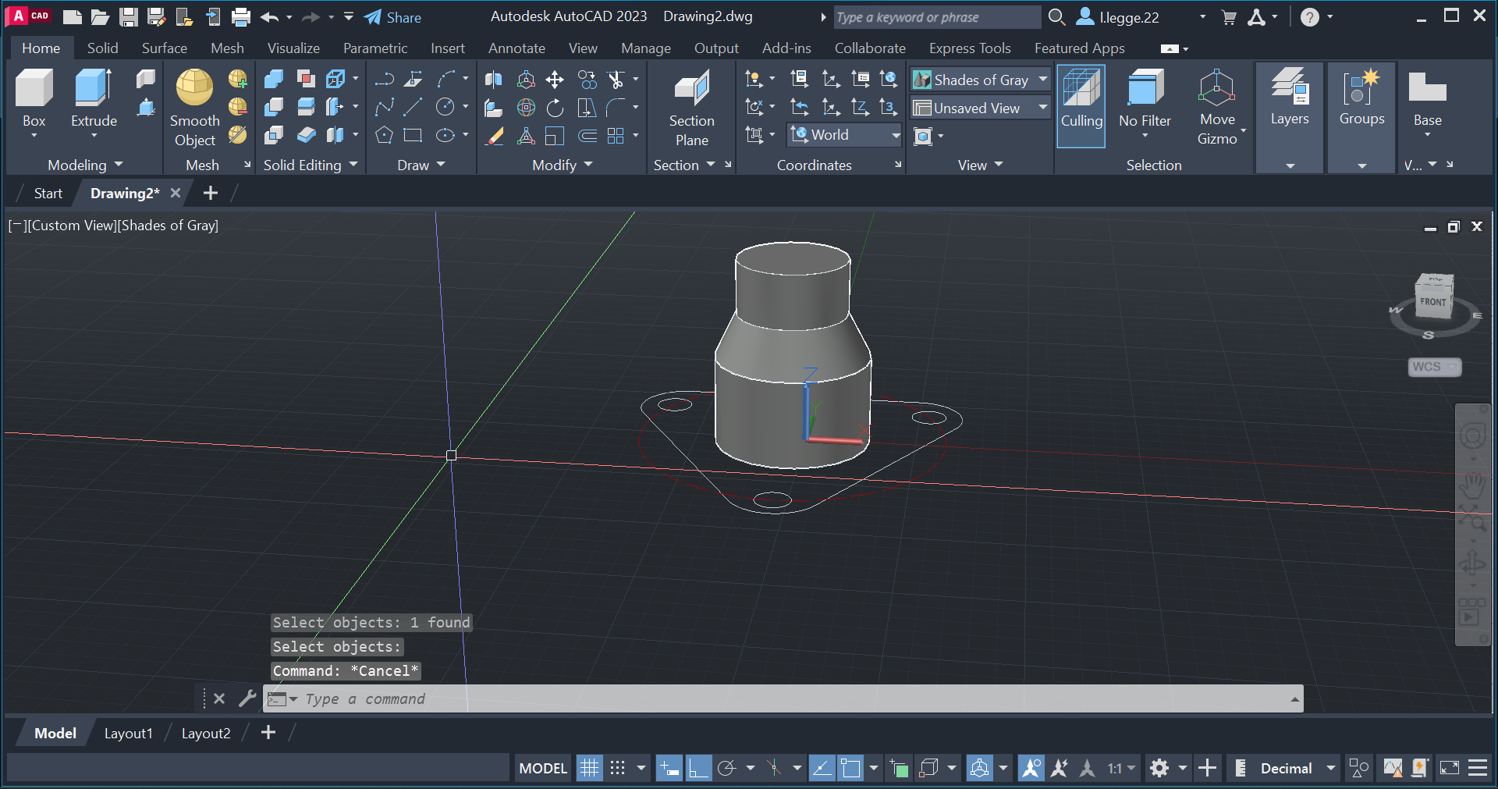Switch to the Layout1 tab

(x=129, y=733)
